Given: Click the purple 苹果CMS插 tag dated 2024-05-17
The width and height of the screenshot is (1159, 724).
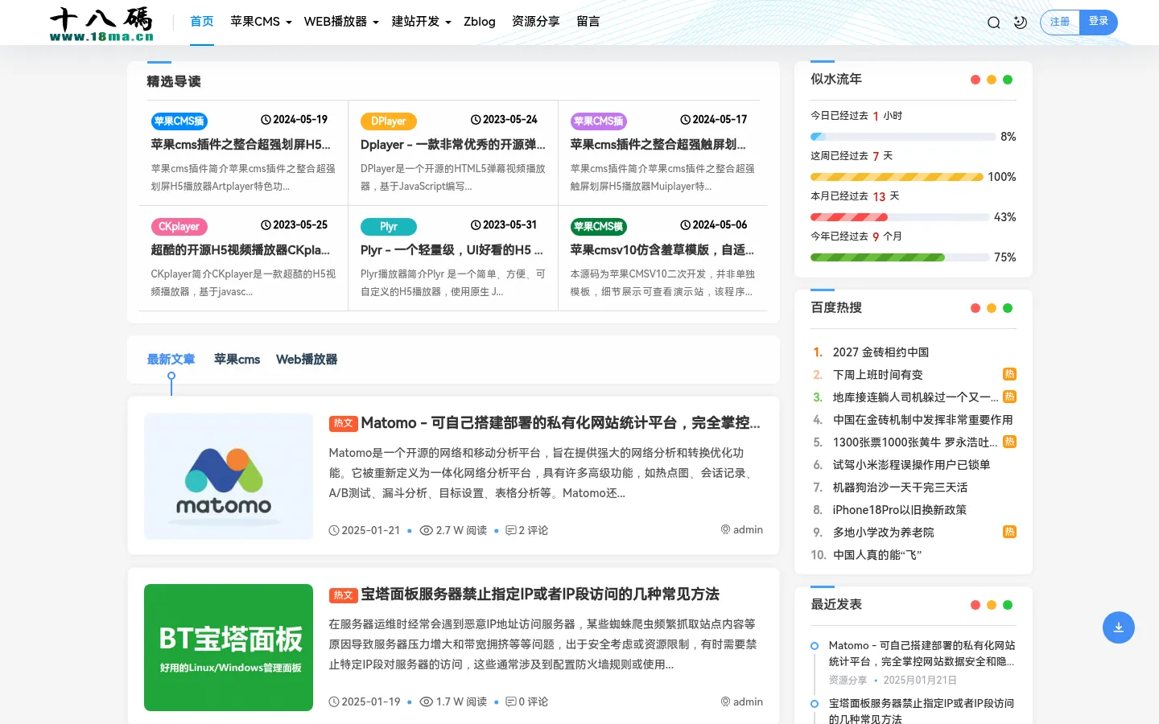Looking at the screenshot, I should tap(599, 121).
